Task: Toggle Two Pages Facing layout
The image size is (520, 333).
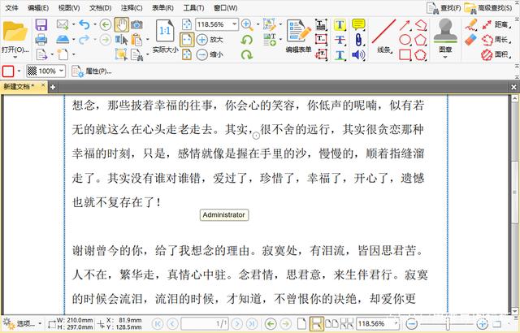Action: coord(332,323)
